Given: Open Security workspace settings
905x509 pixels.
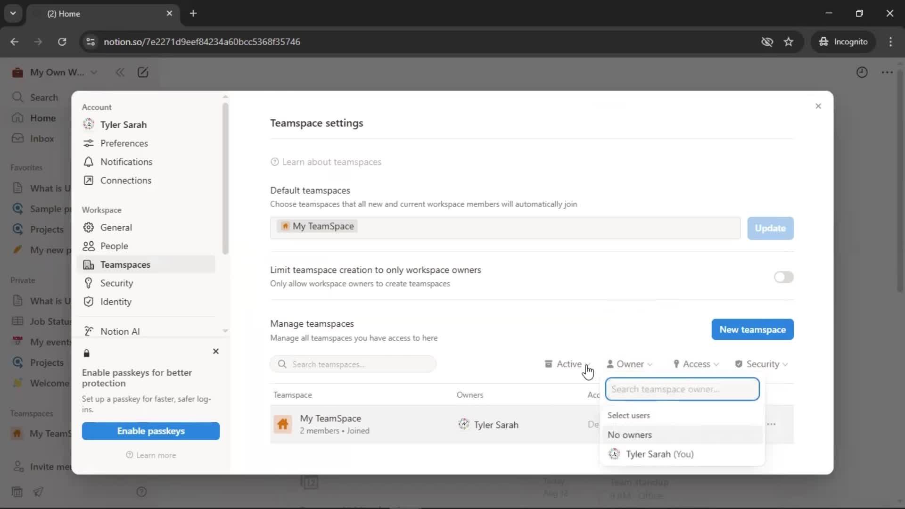Looking at the screenshot, I should pyautogui.click(x=146, y=283).
